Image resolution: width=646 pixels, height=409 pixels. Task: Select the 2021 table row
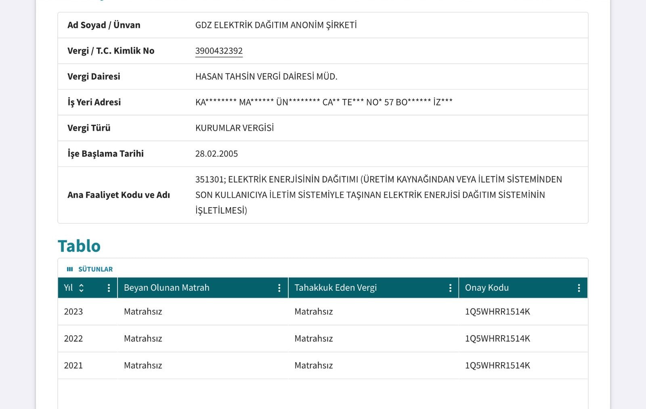(323, 366)
